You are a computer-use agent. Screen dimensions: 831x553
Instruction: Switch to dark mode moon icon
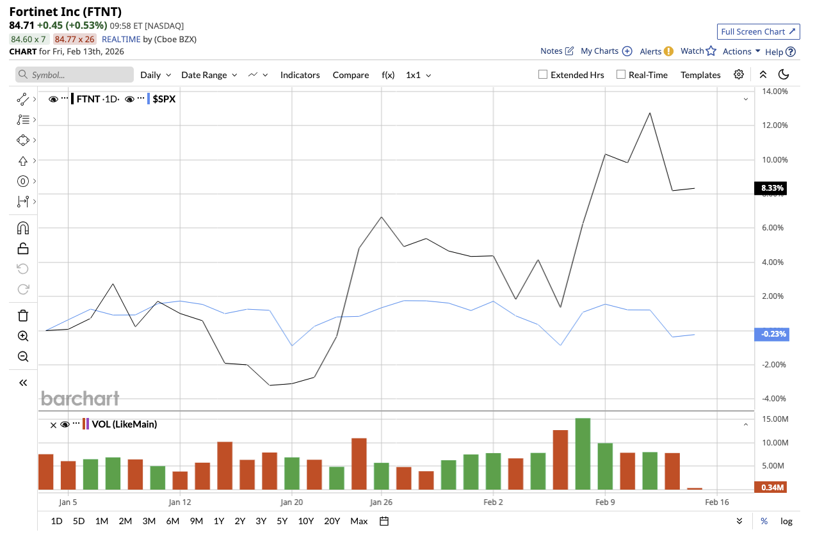click(784, 74)
